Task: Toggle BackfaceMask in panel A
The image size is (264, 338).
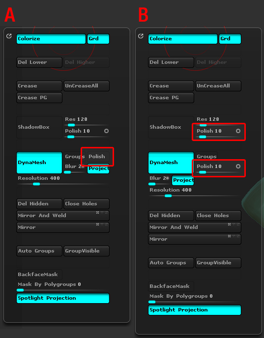Action: pyautogui.click(x=39, y=275)
